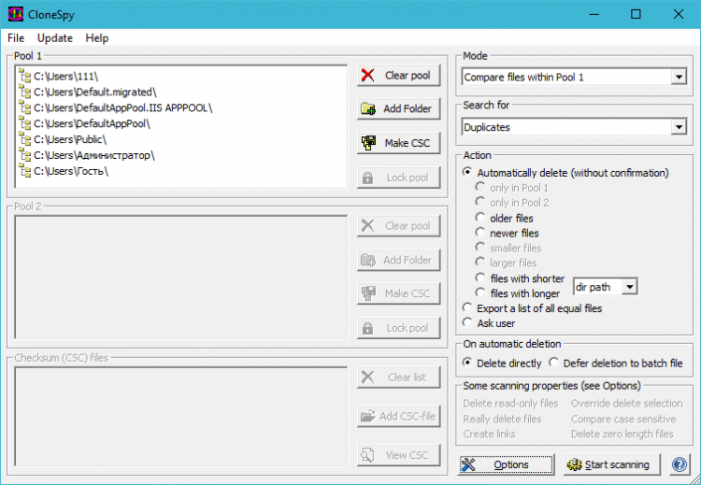Open the 'Search for' Duplicates dropdown
This screenshot has width=701, height=485.
(x=679, y=127)
